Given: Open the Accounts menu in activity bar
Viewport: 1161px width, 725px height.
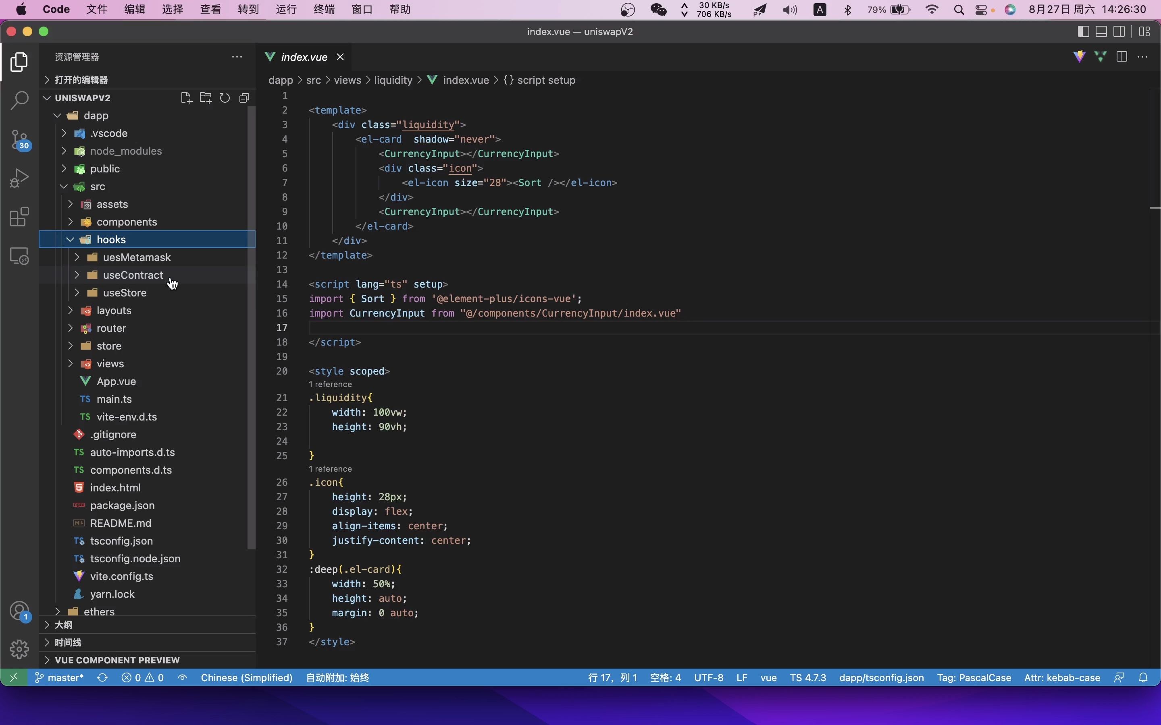Looking at the screenshot, I should click(19, 611).
